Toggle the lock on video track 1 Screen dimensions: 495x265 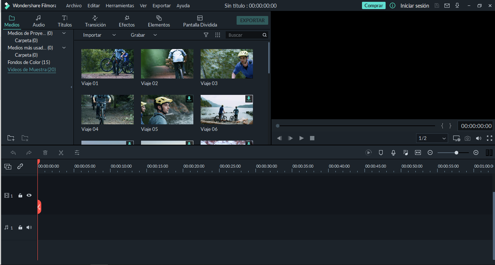click(20, 196)
